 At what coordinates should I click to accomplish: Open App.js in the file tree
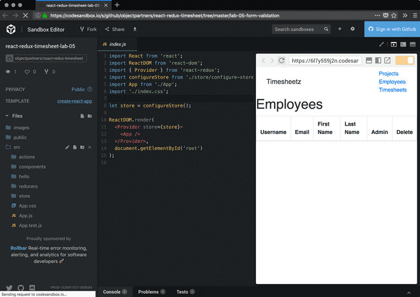point(26,215)
